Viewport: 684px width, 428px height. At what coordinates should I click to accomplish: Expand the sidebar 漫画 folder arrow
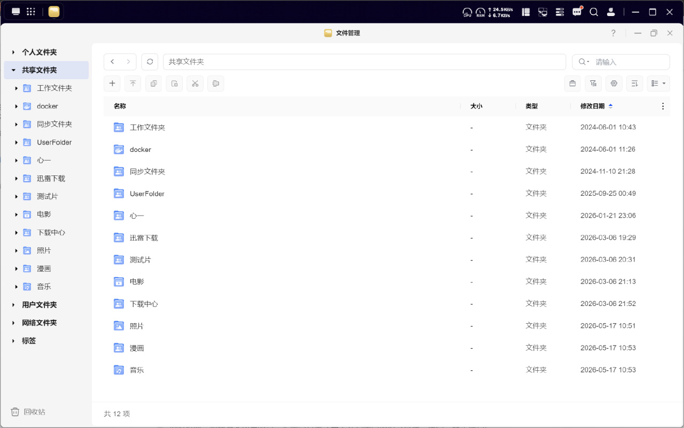point(17,269)
